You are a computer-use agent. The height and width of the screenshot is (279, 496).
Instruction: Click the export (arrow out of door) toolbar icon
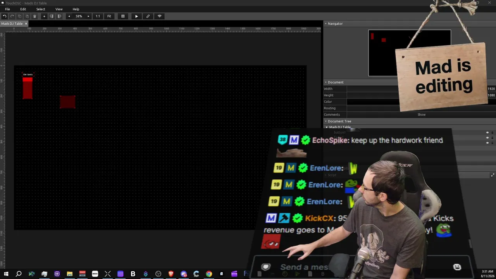click(59, 16)
